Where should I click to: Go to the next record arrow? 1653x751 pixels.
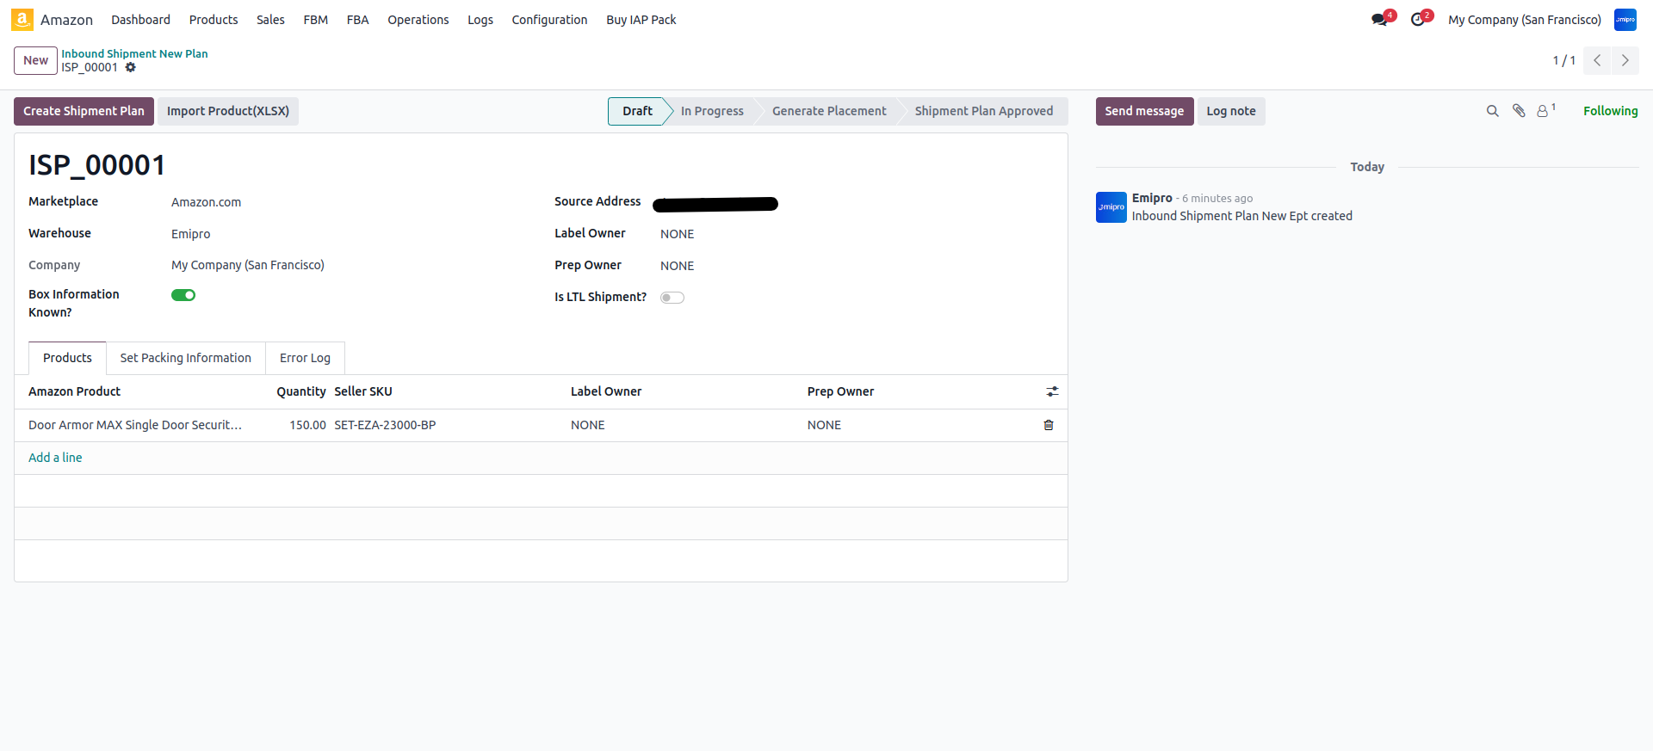pos(1625,60)
